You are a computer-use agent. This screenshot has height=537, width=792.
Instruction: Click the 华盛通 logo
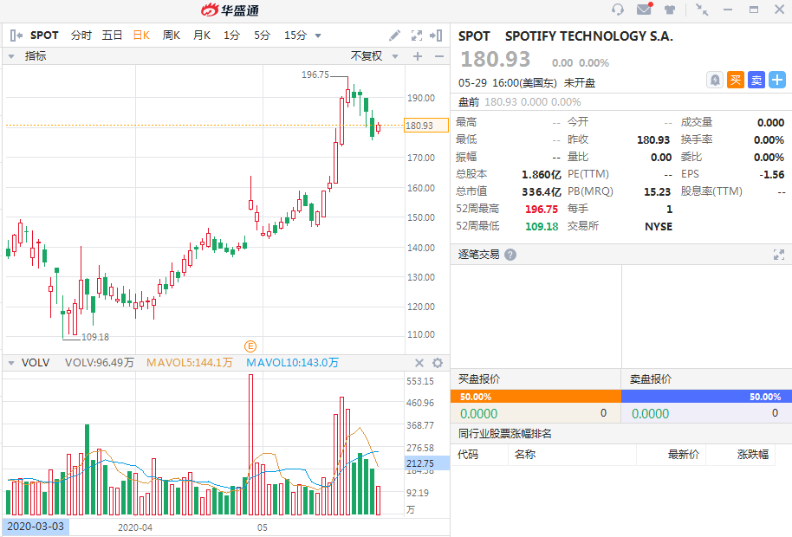[x=230, y=10]
